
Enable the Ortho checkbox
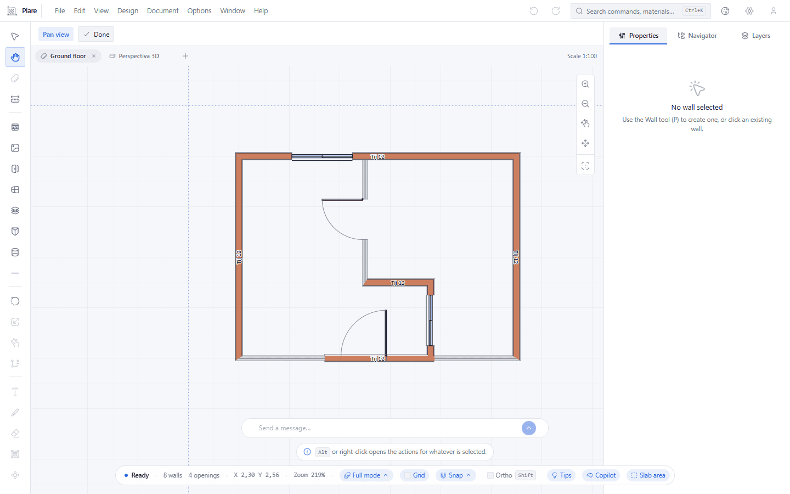coord(490,475)
